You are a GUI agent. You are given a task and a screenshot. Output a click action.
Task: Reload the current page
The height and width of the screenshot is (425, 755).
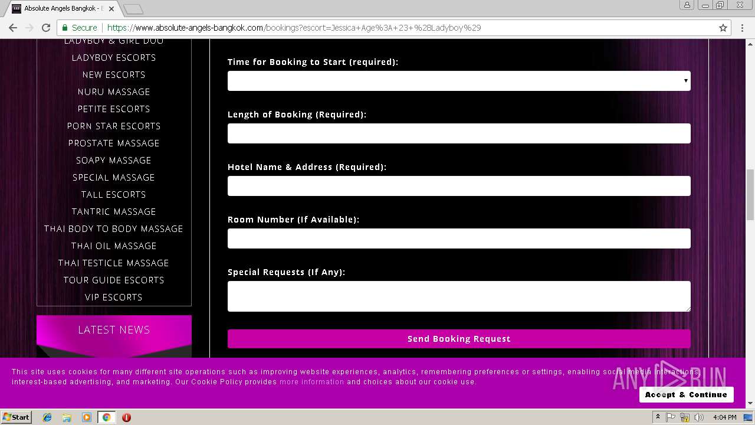pyautogui.click(x=46, y=28)
